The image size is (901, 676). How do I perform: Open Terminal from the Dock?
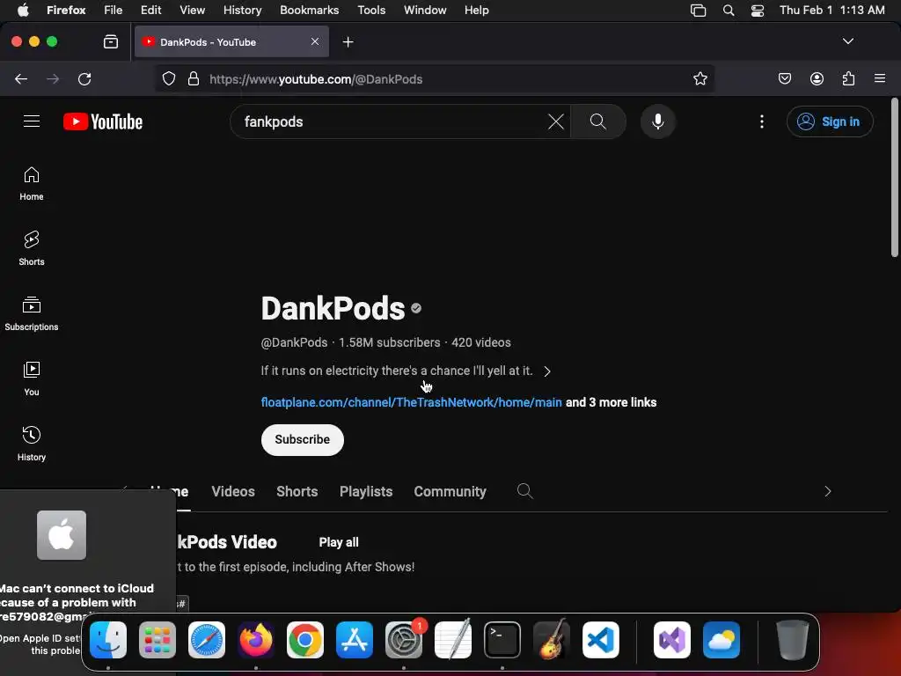[x=502, y=640]
